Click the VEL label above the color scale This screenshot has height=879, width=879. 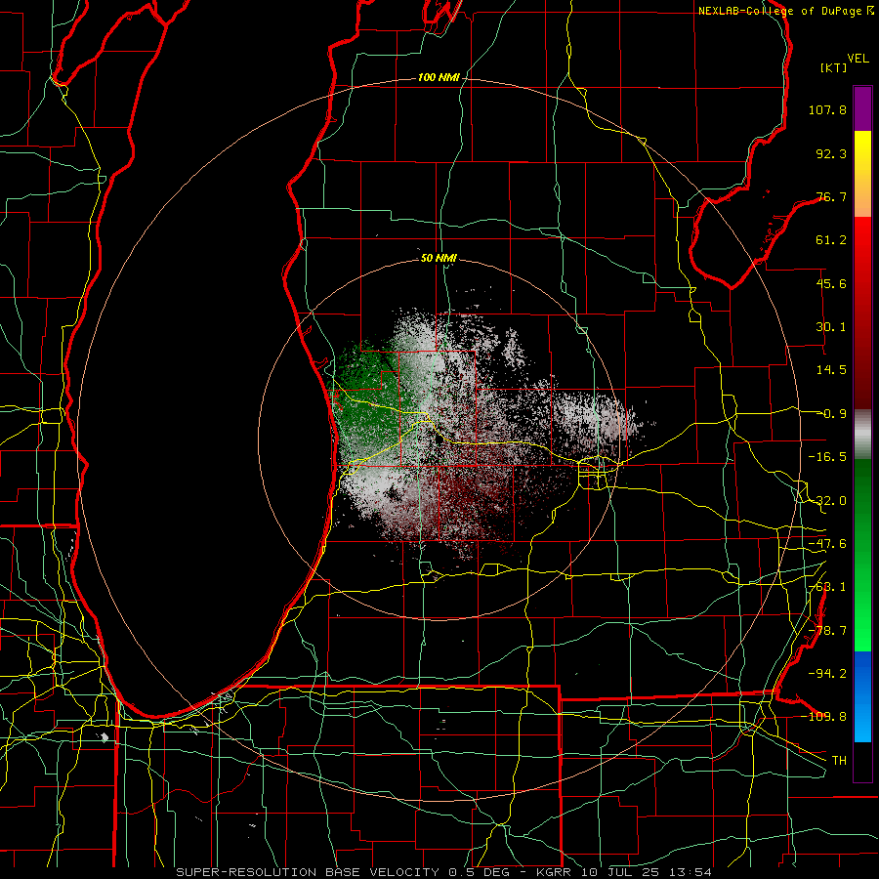858,59
